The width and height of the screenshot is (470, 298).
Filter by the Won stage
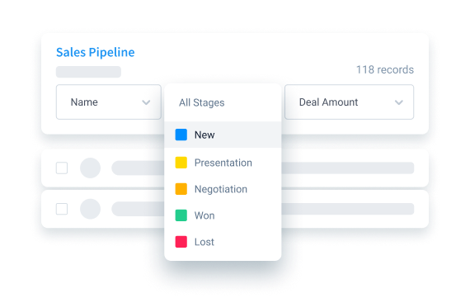(223, 215)
